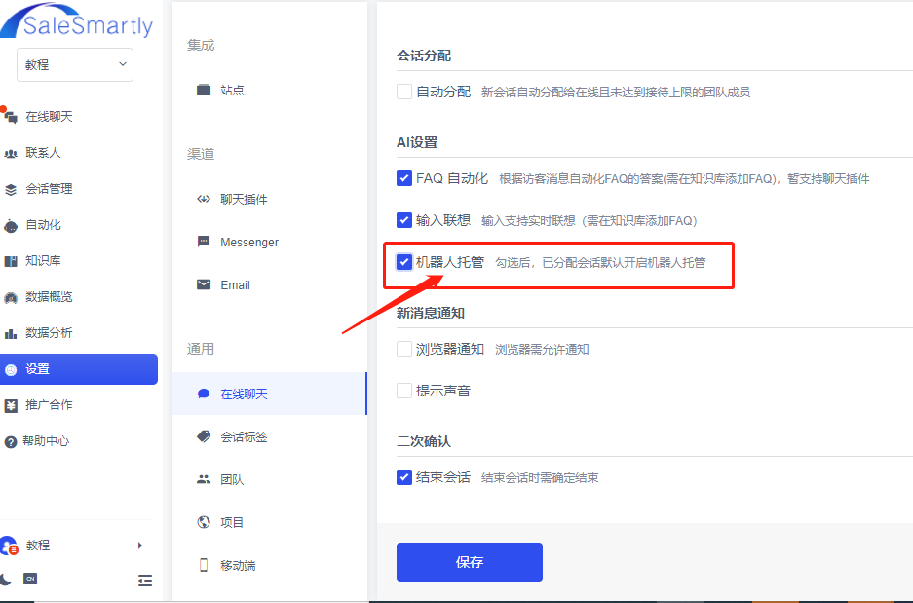This screenshot has width=913, height=603.
Task: Click the SaleSmartly logo
Action: [x=77, y=21]
